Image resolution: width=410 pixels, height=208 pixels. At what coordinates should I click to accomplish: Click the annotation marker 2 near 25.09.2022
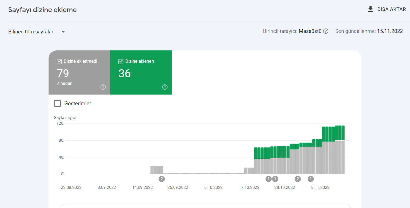pos(162,179)
